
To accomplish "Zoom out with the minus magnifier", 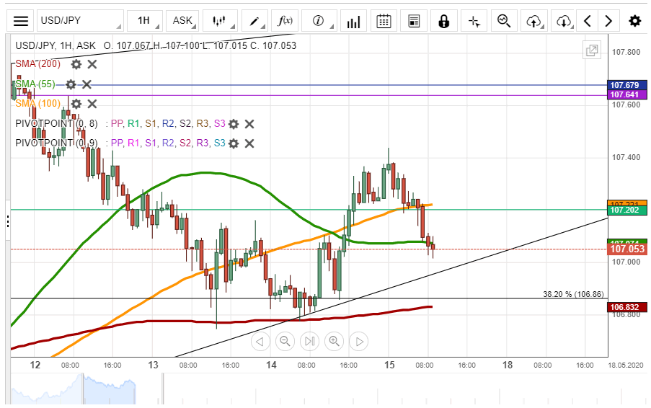I will pos(285,341).
